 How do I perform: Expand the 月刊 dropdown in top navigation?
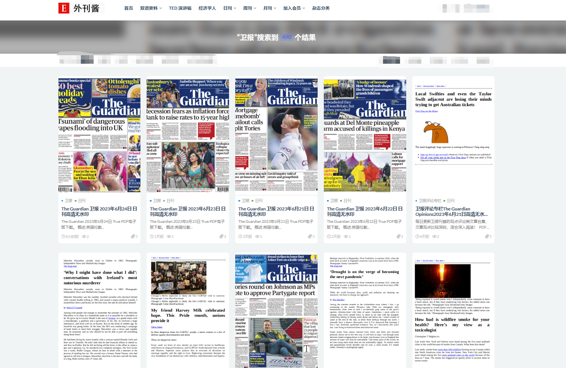coord(270,8)
